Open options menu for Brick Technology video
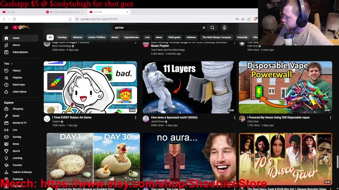This screenshot has width=339, height=190. point(135,42)
